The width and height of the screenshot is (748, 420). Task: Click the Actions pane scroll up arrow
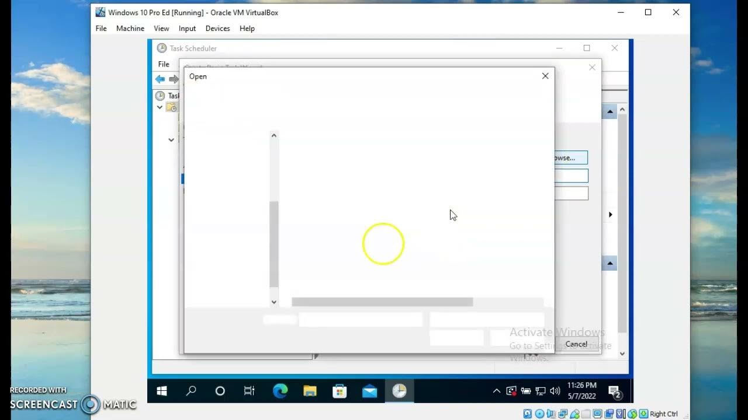(x=622, y=110)
